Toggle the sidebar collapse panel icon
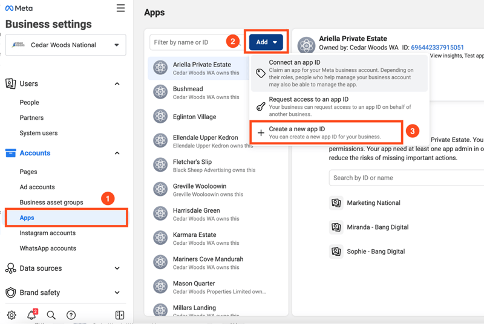The image size is (484, 324). coord(120,315)
